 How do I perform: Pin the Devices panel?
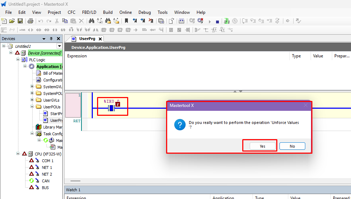point(51,39)
